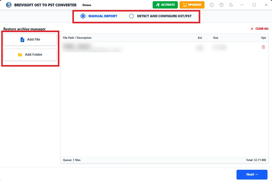Click the Total: 32.71 MB status text
Screen dimensions: 272x181
tap(256, 160)
